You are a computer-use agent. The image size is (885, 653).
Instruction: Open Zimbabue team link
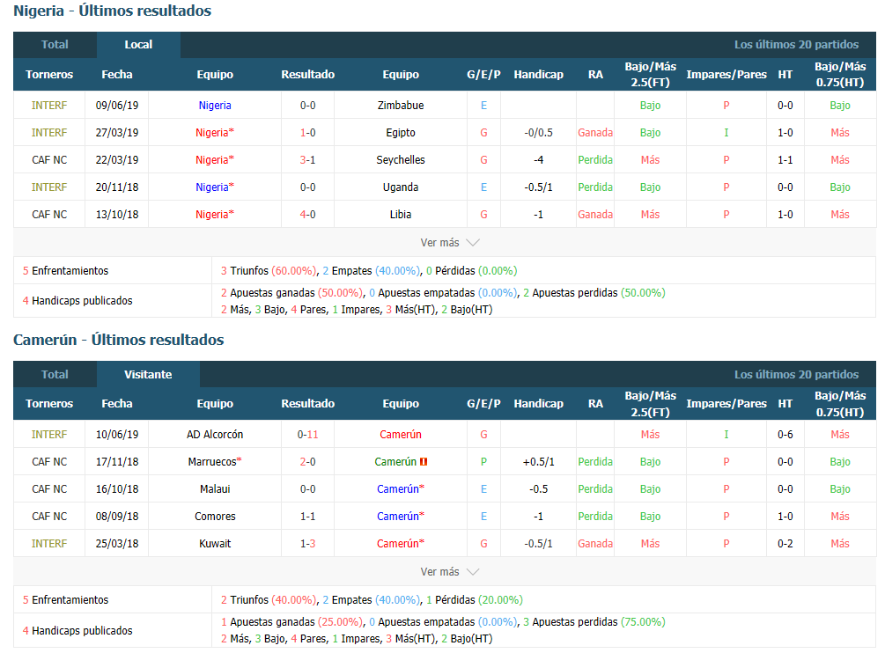(401, 106)
